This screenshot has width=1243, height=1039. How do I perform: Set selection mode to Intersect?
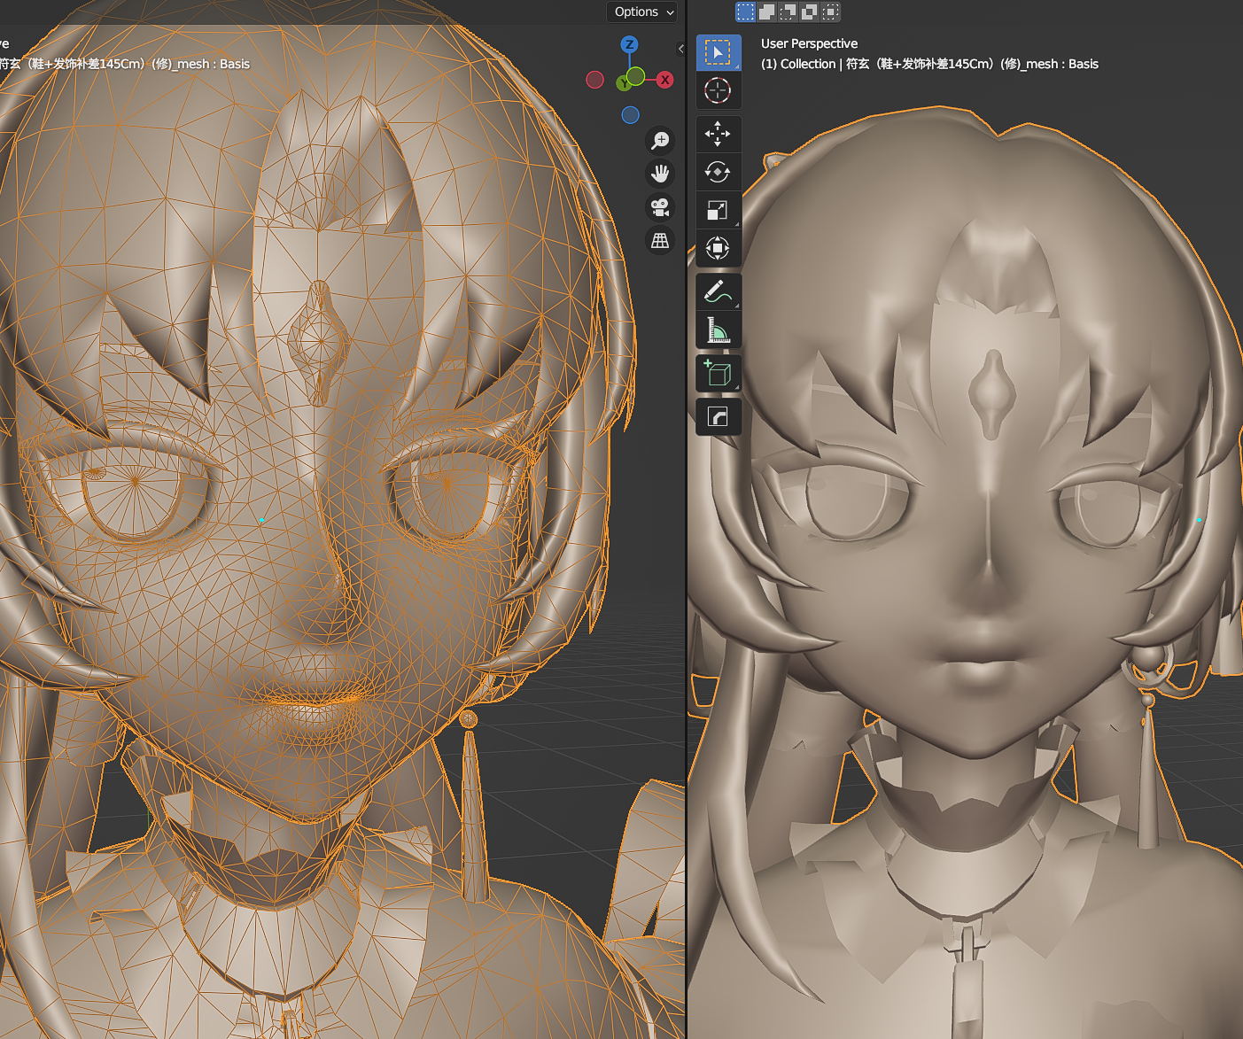pyautogui.click(x=831, y=12)
